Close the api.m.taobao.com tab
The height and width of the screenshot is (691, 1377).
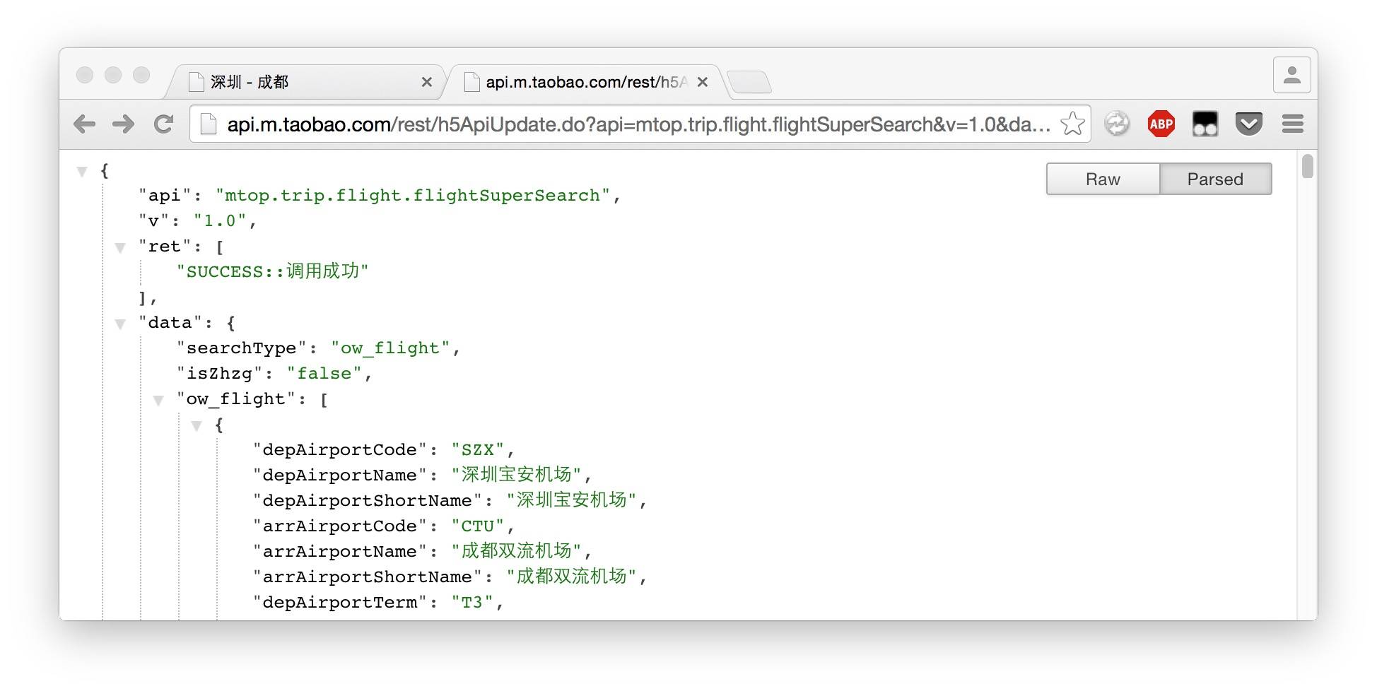[x=703, y=82]
